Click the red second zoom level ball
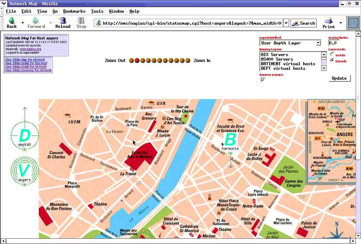This screenshot has width=361, height=244. [137, 61]
